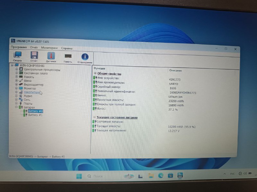Image resolution: width=257 pixels, height=192 pixels.
Task: Click the Функция column header
Action: [99, 68]
